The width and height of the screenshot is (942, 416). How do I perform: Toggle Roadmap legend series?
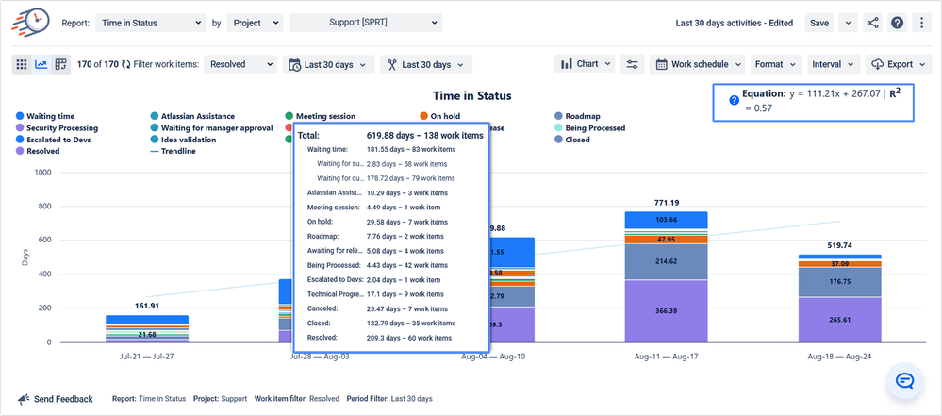click(x=577, y=116)
